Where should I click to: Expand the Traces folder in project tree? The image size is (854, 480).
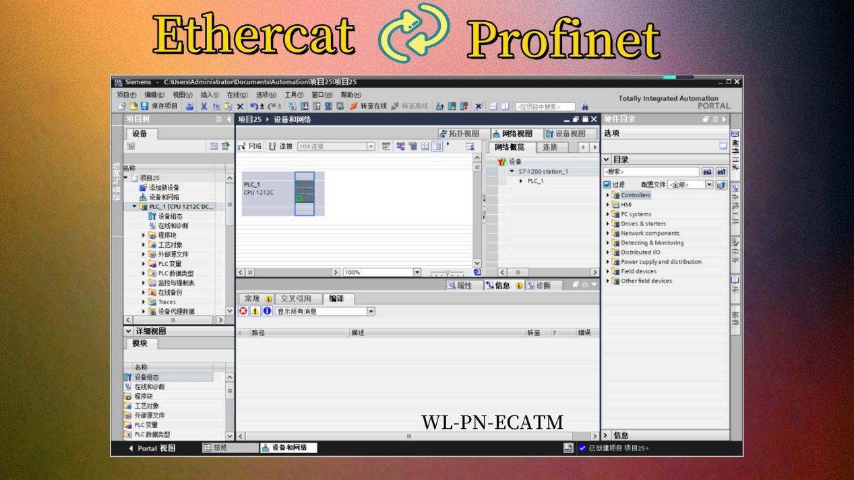(x=144, y=302)
